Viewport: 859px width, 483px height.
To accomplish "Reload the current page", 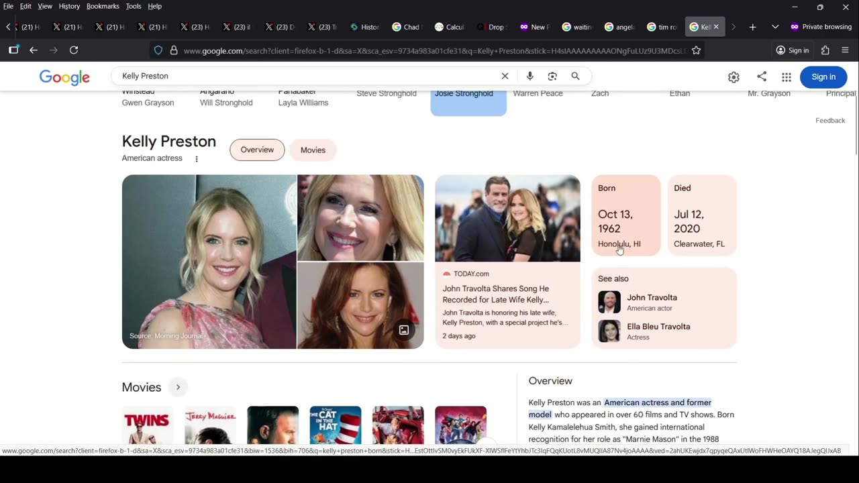I will click(x=74, y=50).
